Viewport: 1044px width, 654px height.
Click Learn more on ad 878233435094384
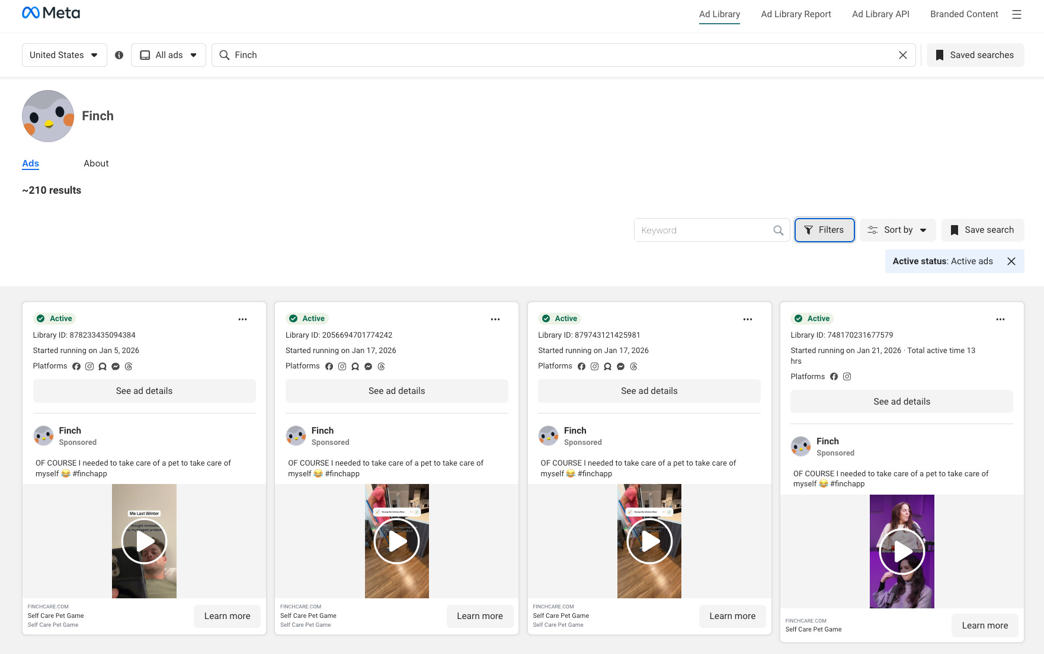click(x=228, y=616)
